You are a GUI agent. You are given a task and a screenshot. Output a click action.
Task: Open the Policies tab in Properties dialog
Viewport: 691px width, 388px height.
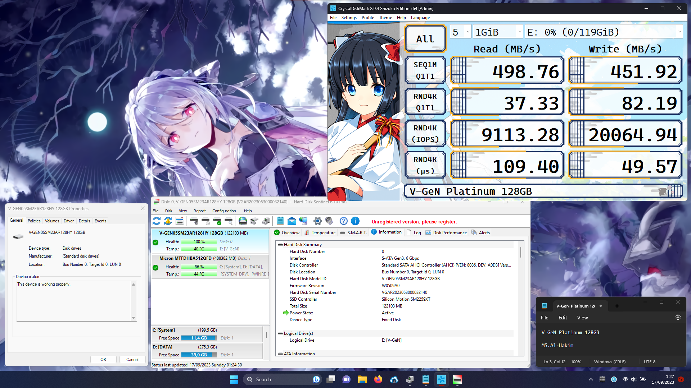point(34,221)
